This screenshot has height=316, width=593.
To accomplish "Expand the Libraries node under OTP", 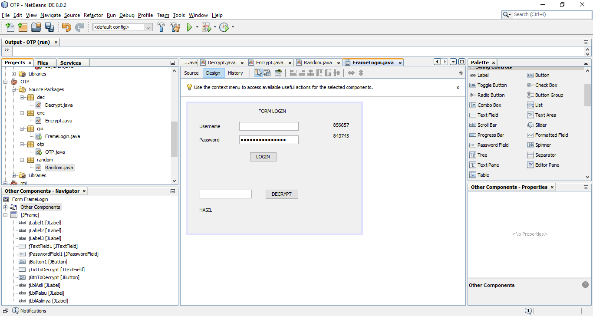I will click(x=14, y=175).
